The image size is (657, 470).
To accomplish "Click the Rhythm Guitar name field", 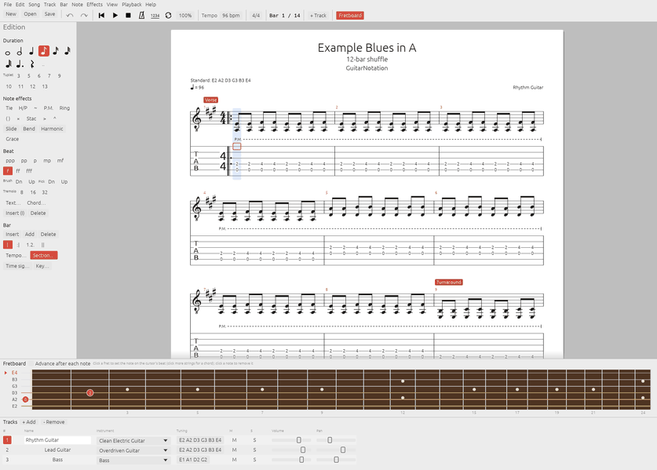I will click(57, 440).
